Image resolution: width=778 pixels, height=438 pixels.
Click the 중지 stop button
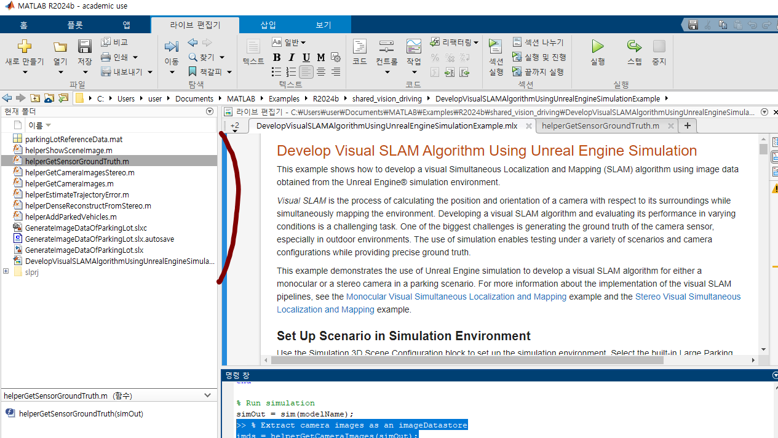[659, 47]
